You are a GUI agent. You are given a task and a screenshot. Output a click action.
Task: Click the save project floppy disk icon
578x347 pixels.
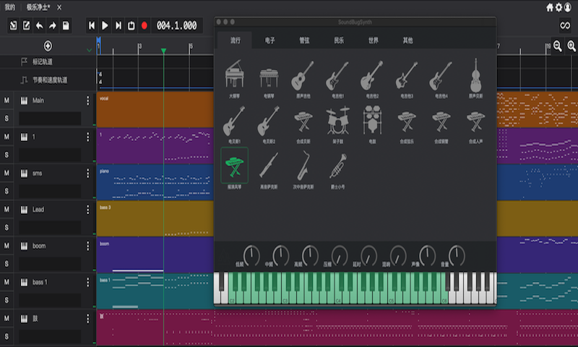click(x=66, y=26)
